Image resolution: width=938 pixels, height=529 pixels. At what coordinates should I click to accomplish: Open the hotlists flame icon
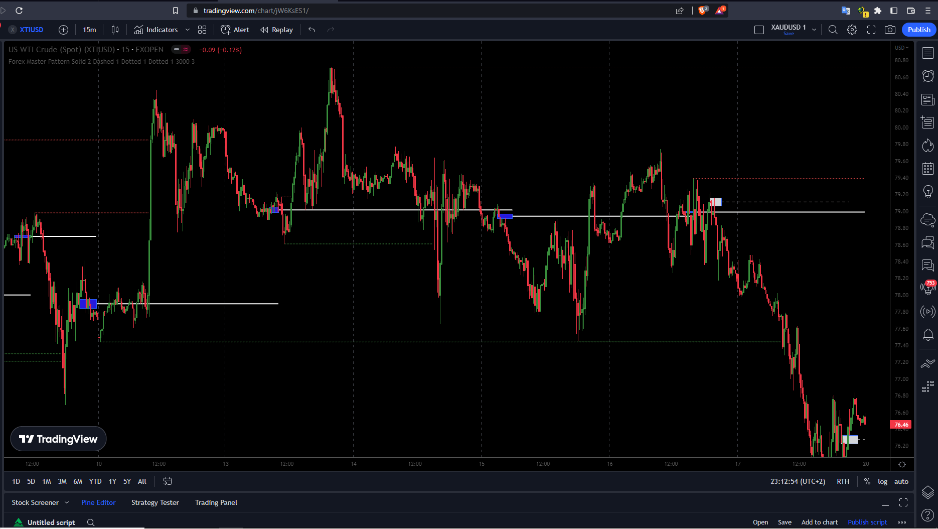[x=928, y=146]
